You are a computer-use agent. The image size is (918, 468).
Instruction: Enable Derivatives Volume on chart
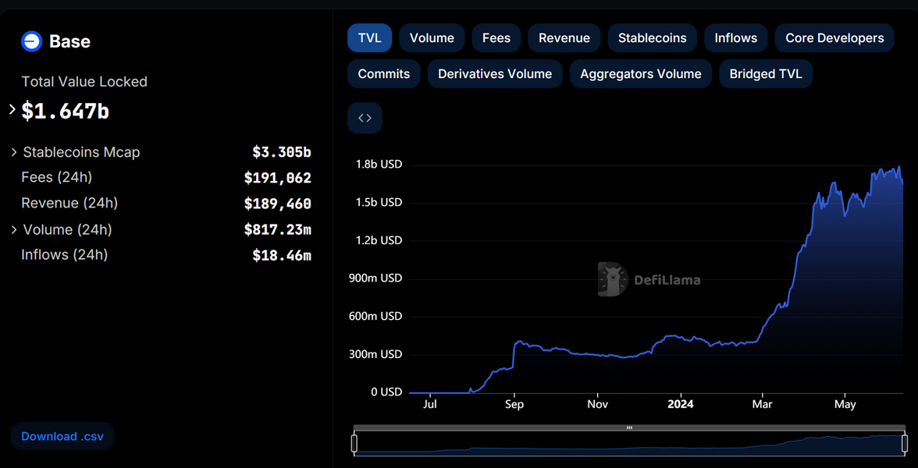(494, 74)
